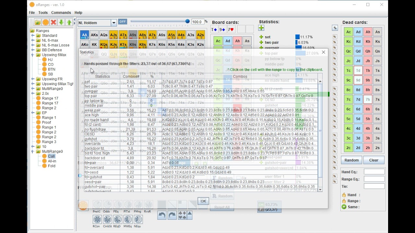This screenshot has height=233, width=415.
Task: Click the NEqu icon button
Action: (x=138, y=219)
